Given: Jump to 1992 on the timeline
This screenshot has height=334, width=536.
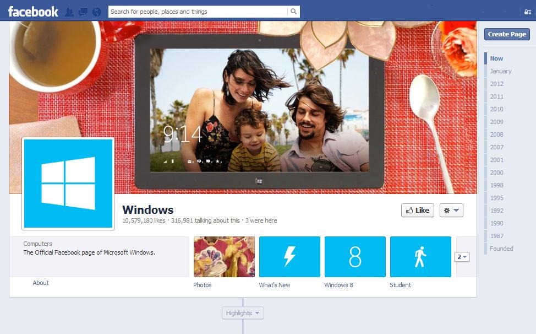Looking at the screenshot, I should 497,211.
